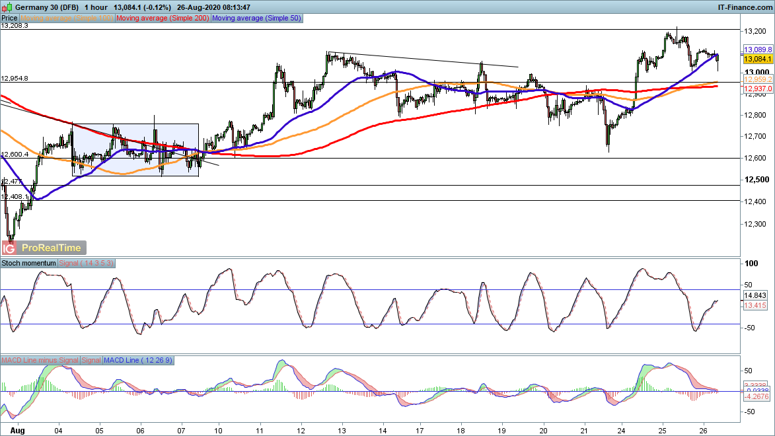Screen dimensions: 775x436
Task: Click the MACD Line minus Signal label
Action: (x=40, y=360)
